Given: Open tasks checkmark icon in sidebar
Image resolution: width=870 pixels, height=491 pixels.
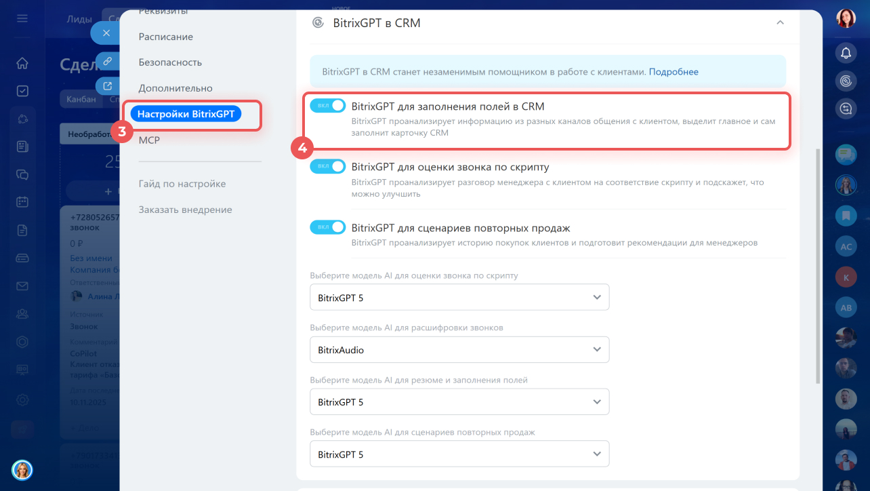Looking at the screenshot, I should tap(22, 91).
